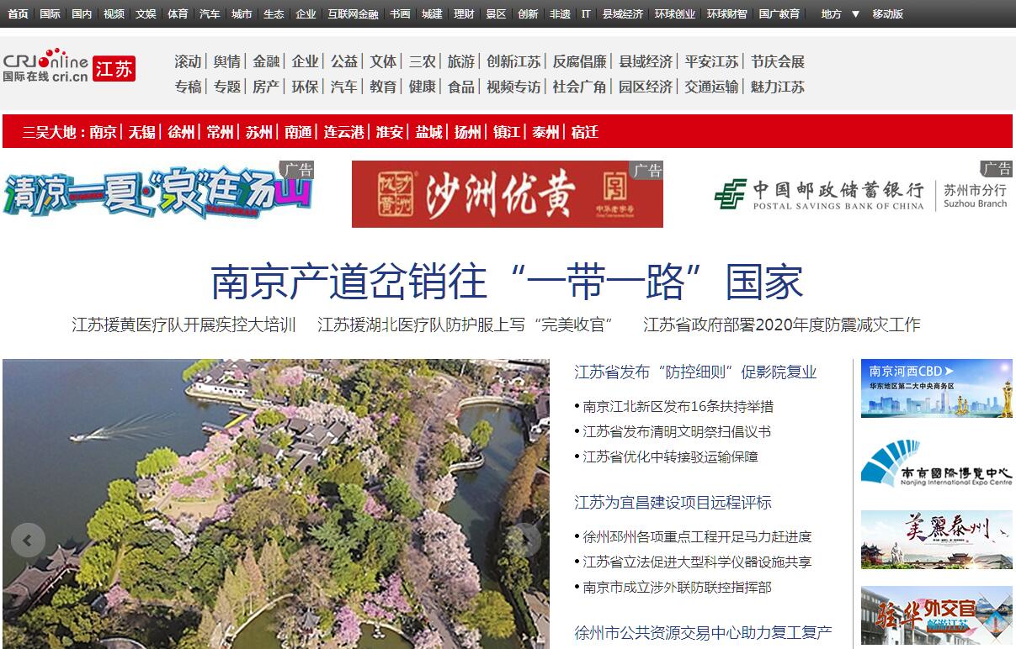Open the 健康 section link
Image resolution: width=1016 pixels, height=649 pixels.
(423, 87)
